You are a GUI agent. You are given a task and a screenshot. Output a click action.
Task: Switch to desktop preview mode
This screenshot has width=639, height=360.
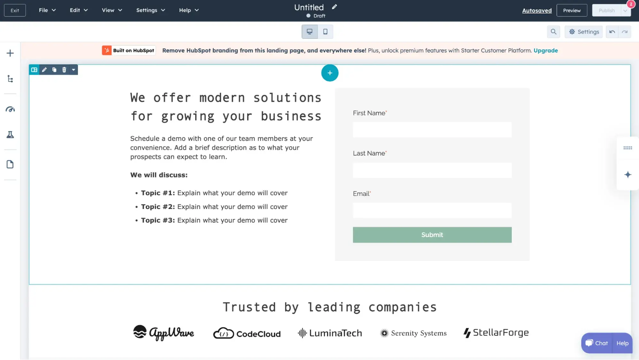click(x=309, y=32)
